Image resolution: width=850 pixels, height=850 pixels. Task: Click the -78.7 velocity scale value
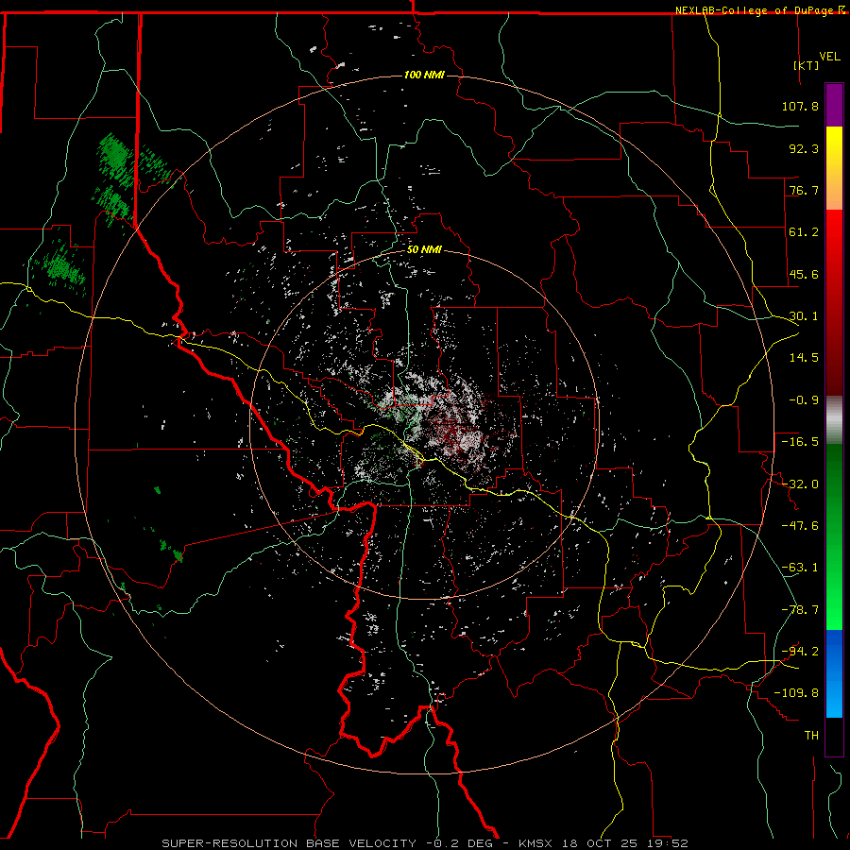click(800, 610)
